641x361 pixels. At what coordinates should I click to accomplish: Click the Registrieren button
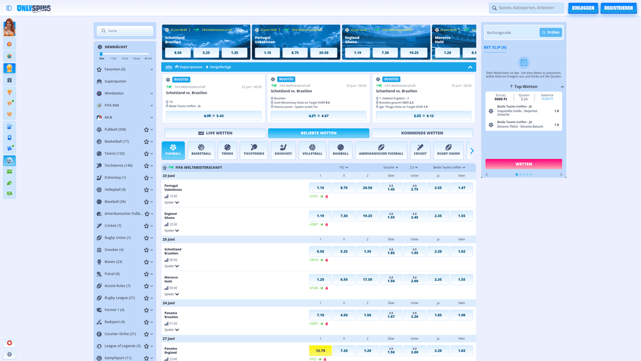(618, 8)
